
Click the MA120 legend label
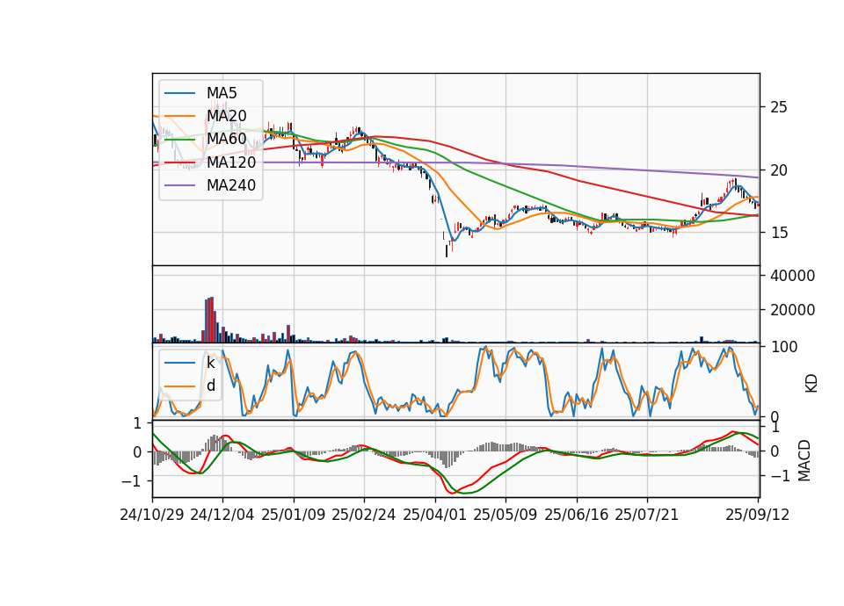tap(231, 162)
